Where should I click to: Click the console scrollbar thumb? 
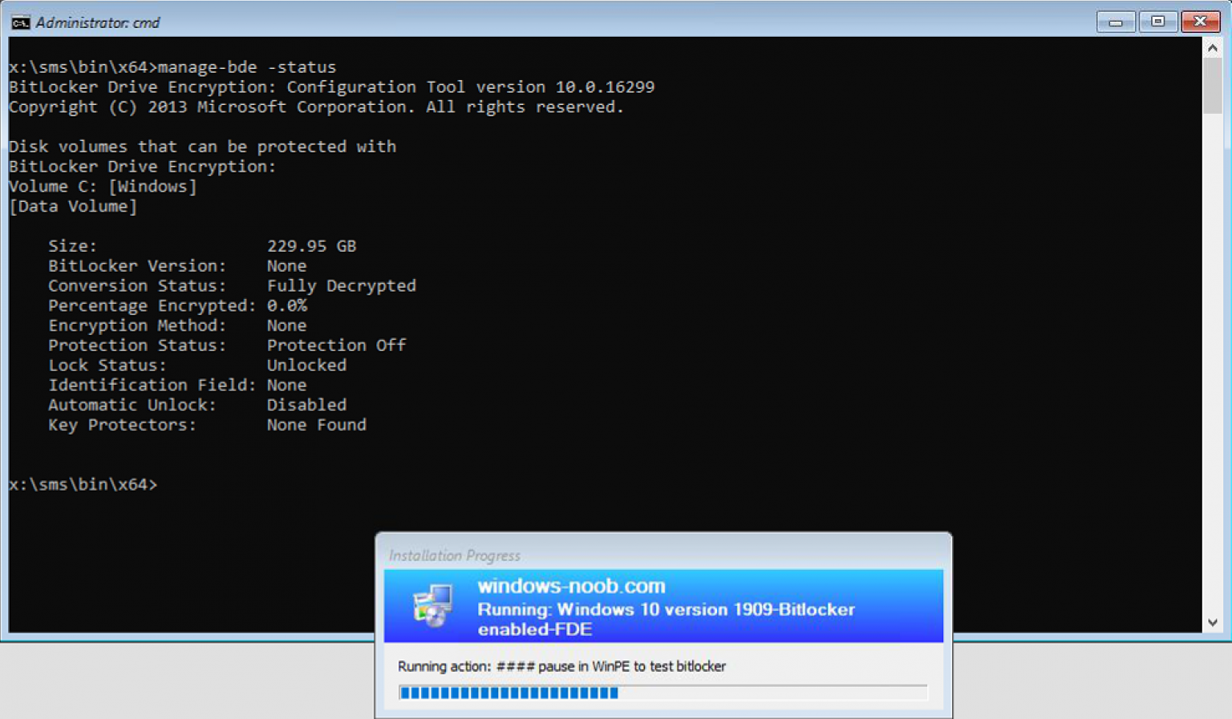(1212, 87)
